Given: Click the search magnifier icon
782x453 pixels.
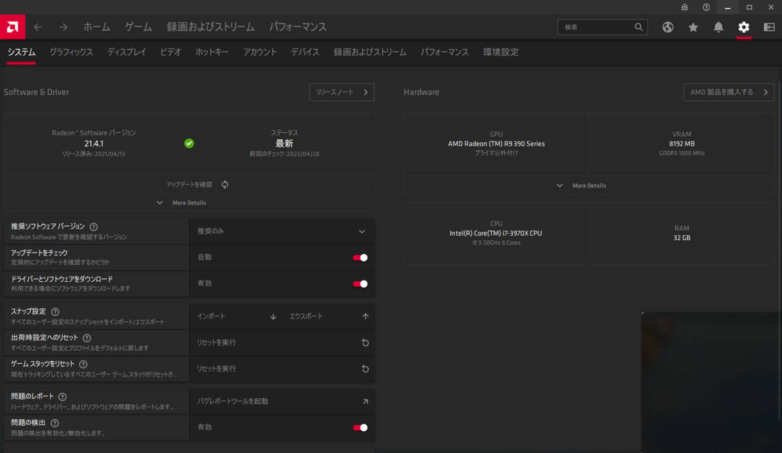Looking at the screenshot, I should tap(639, 27).
